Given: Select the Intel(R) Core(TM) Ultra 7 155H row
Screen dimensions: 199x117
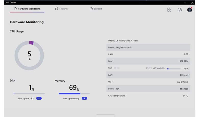Looking at the screenshot, I should [x=148, y=41].
